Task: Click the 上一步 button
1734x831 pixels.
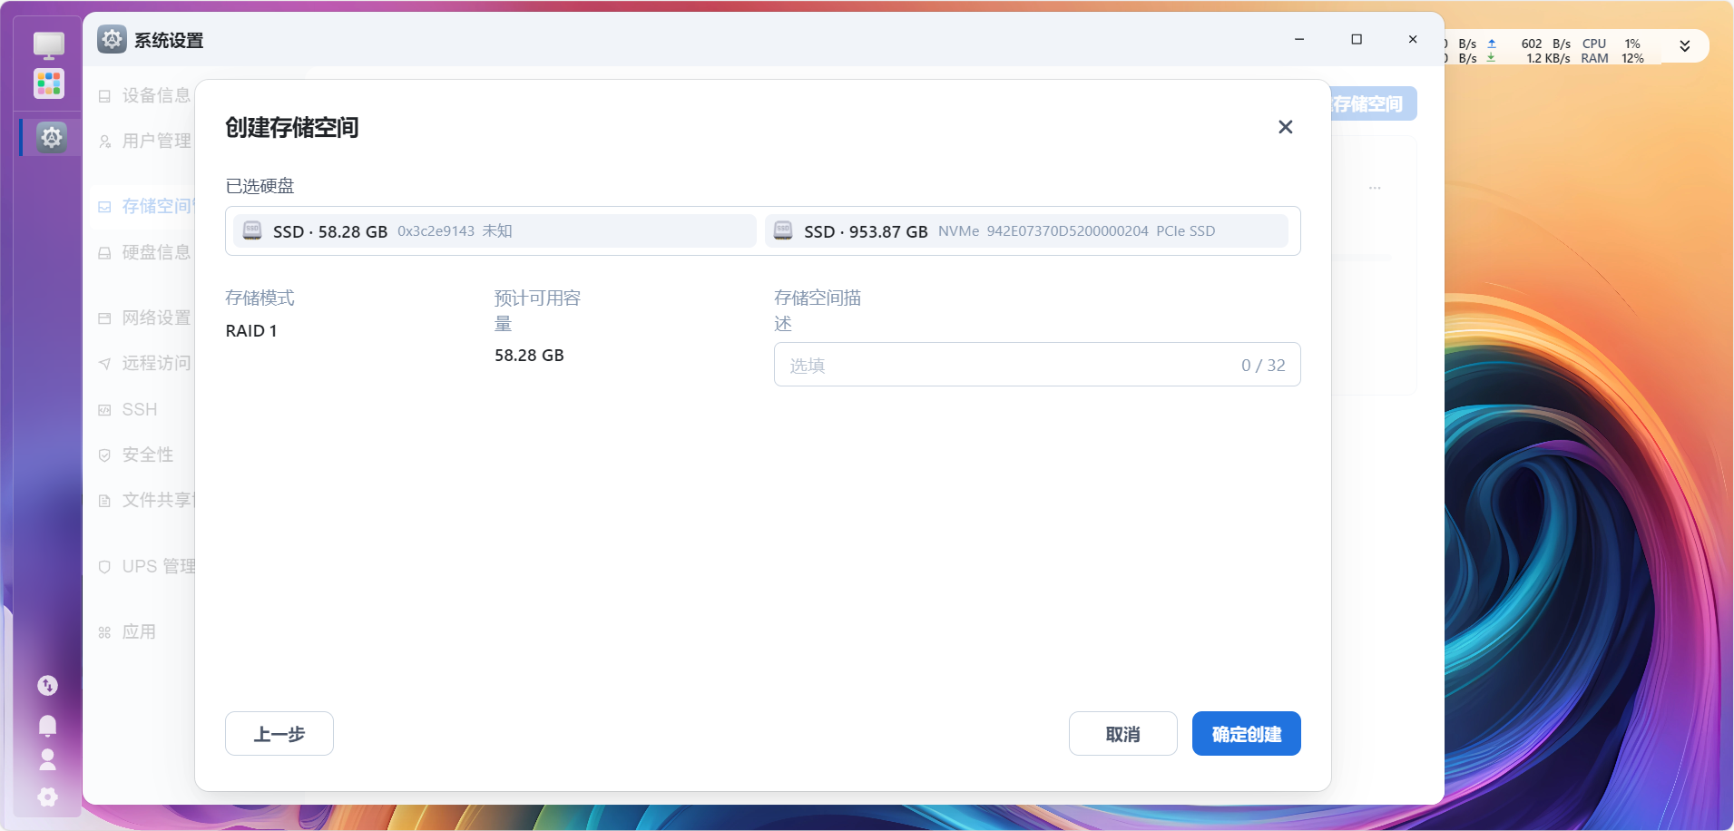Action: (x=279, y=734)
